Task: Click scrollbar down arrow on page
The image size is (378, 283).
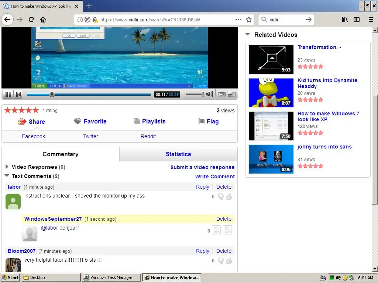Action: click(x=375, y=269)
